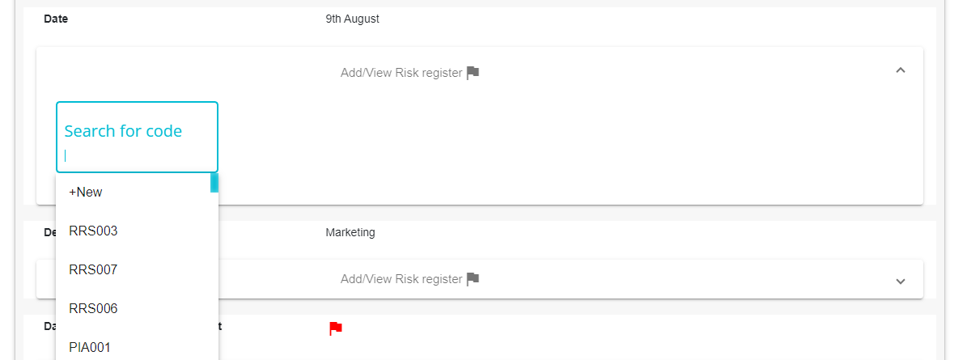967x360 pixels.
Task: Click the Add/View Risk register text in the collapsed panel
Action: coord(401,279)
